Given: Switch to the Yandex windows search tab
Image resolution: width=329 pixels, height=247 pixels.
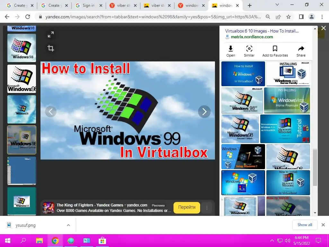Looking at the screenshot, I should (191, 5).
